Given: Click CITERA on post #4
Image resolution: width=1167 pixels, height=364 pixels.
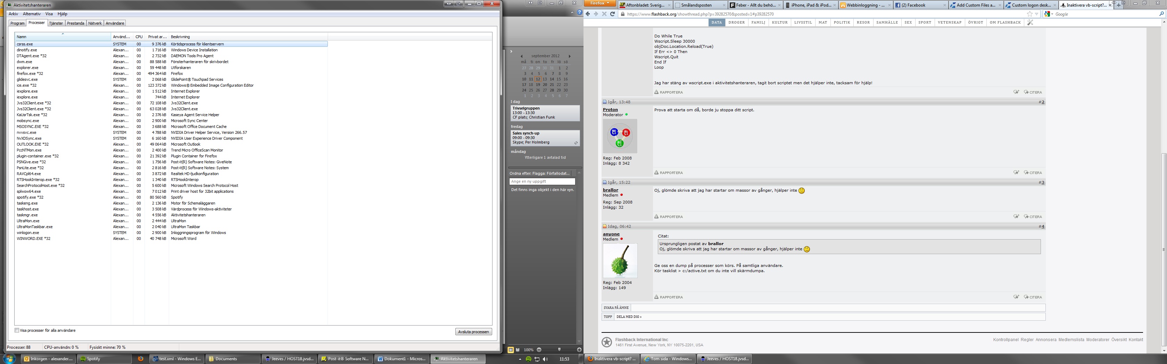Looking at the screenshot, I should coord(1033,297).
